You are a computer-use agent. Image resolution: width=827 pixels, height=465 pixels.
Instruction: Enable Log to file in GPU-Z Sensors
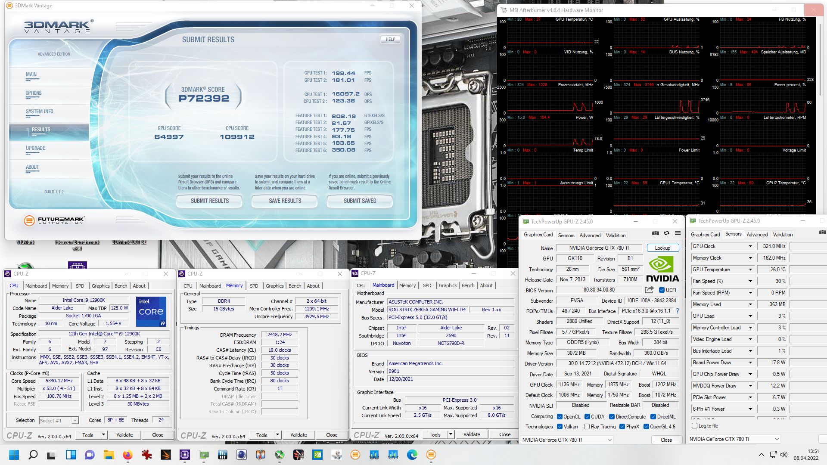694,425
